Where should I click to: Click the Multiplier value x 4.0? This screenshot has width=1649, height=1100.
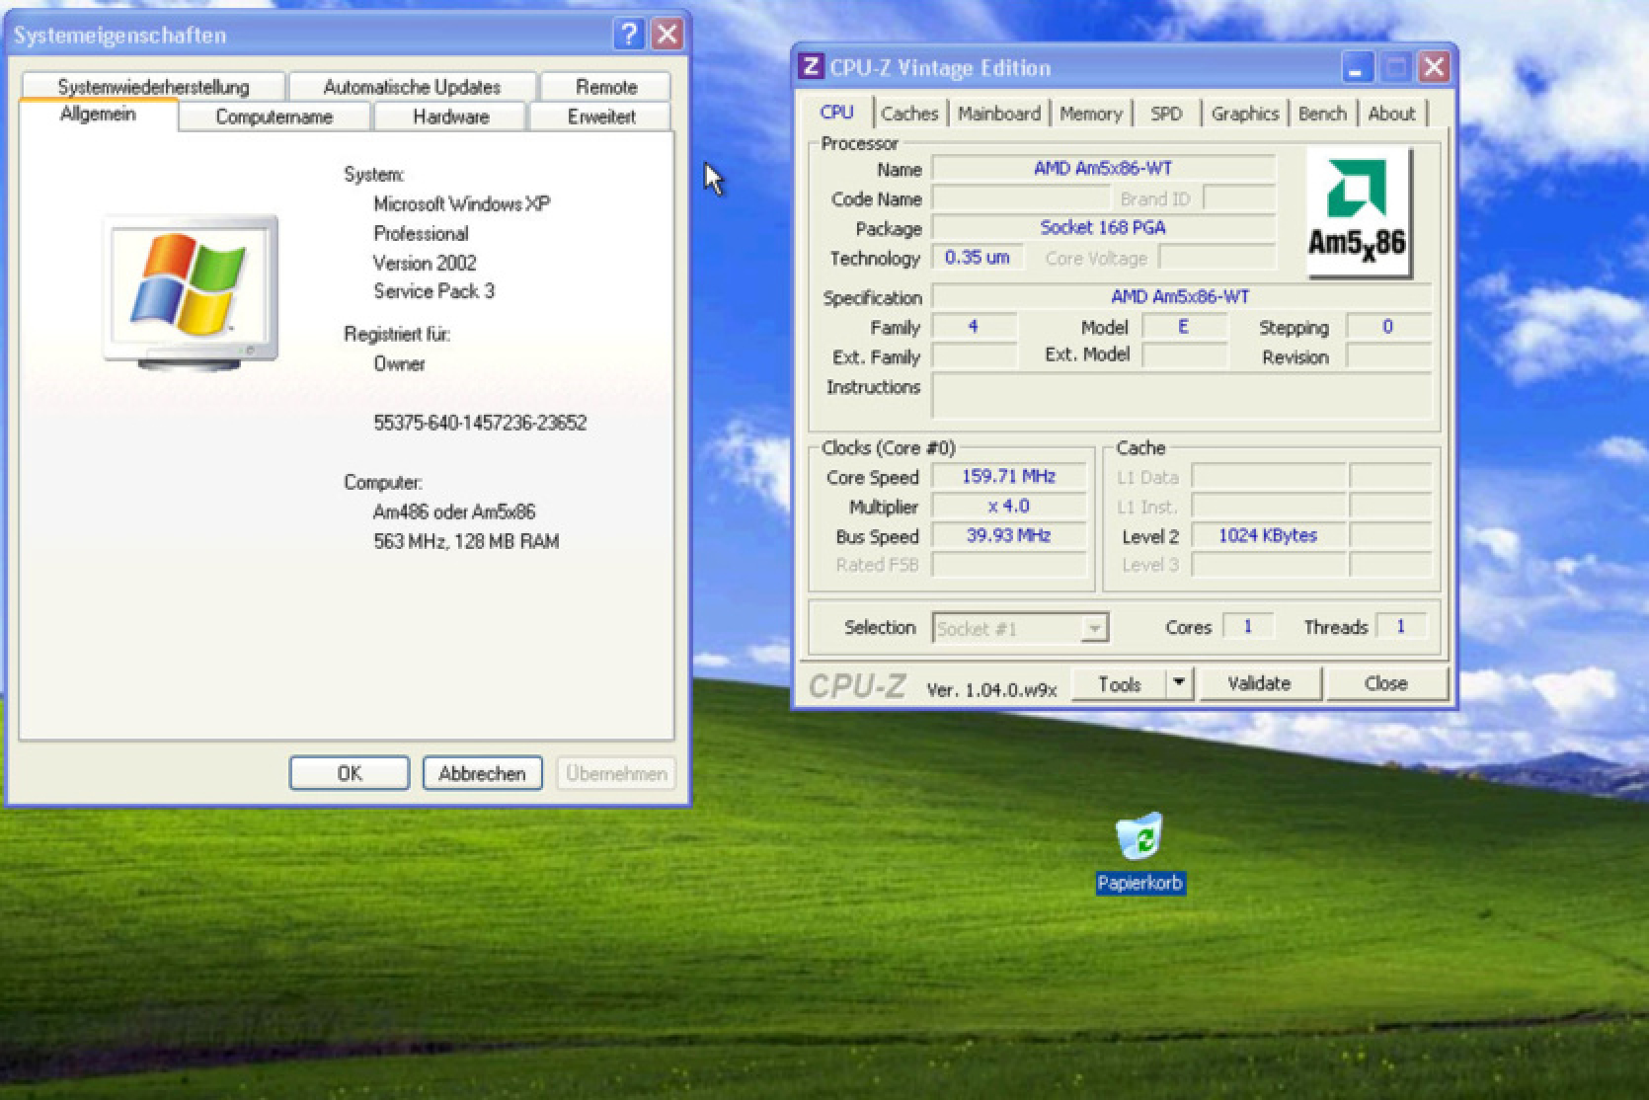click(x=1009, y=507)
